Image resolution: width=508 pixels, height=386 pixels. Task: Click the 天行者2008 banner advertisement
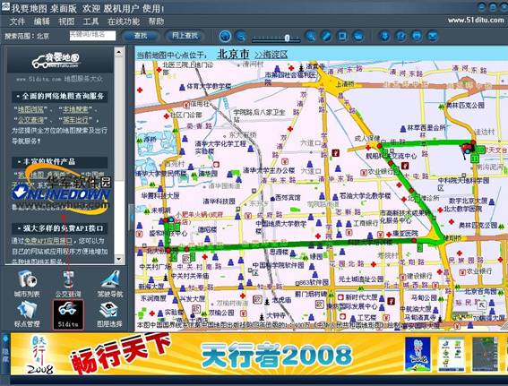click(277, 356)
